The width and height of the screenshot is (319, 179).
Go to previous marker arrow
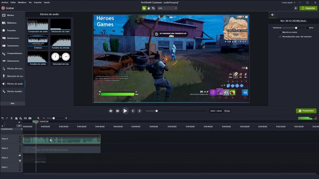133,111
